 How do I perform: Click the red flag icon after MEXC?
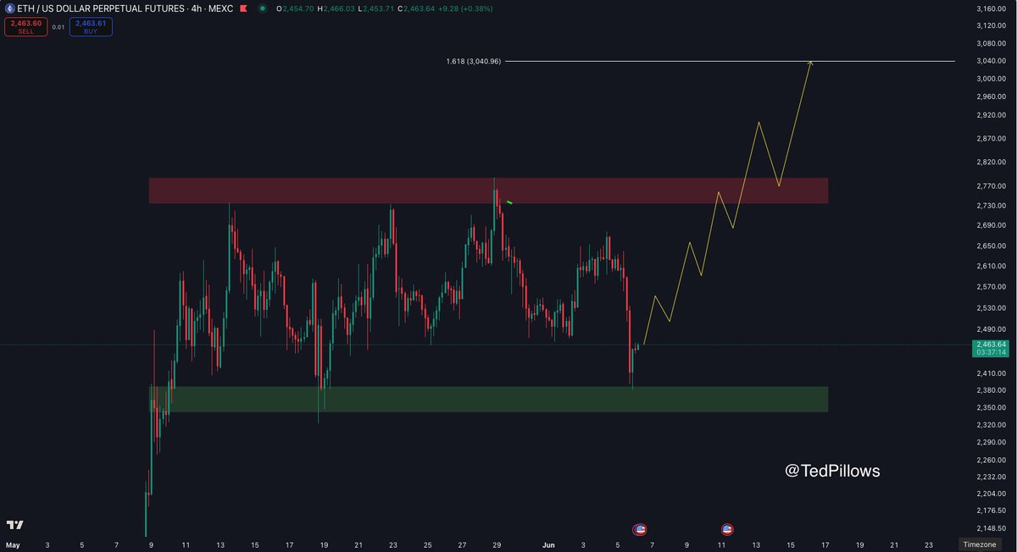(x=244, y=8)
